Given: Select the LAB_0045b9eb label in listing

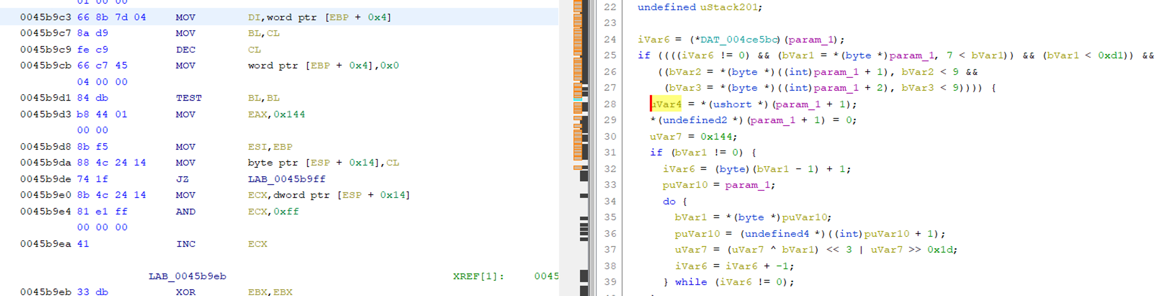Looking at the screenshot, I should coord(187,276).
